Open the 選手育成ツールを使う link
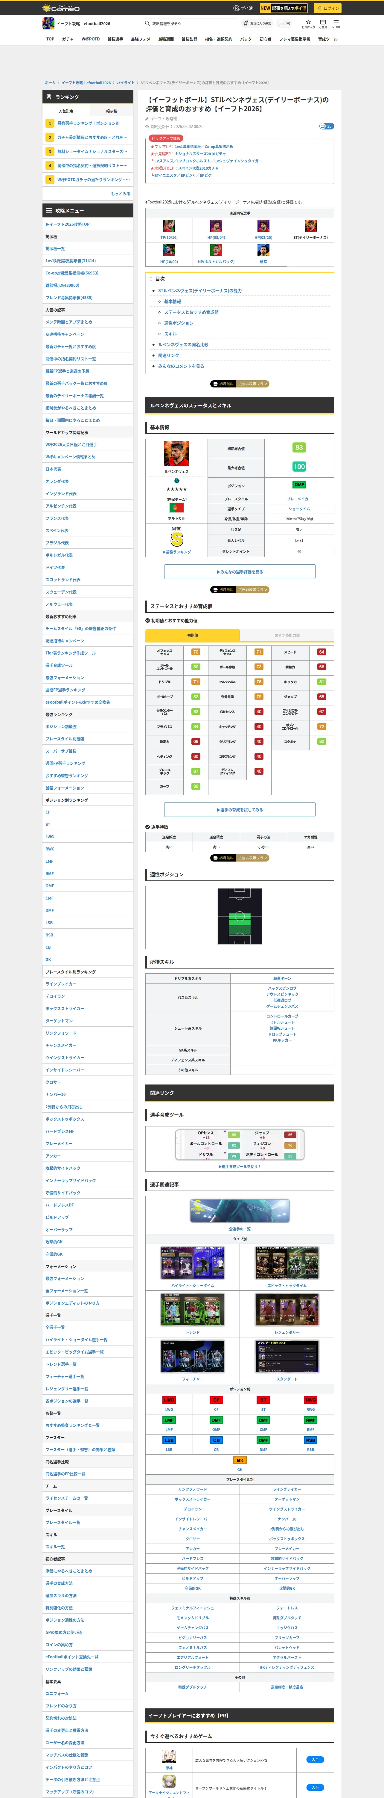The width and height of the screenshot is (384, 1798). (x=240, y=1166)
